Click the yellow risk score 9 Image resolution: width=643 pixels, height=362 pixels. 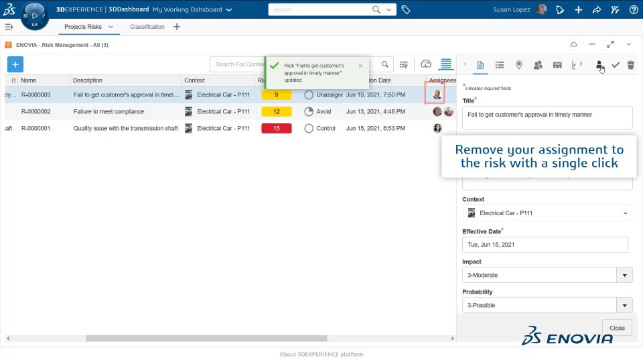coord(277,95)
